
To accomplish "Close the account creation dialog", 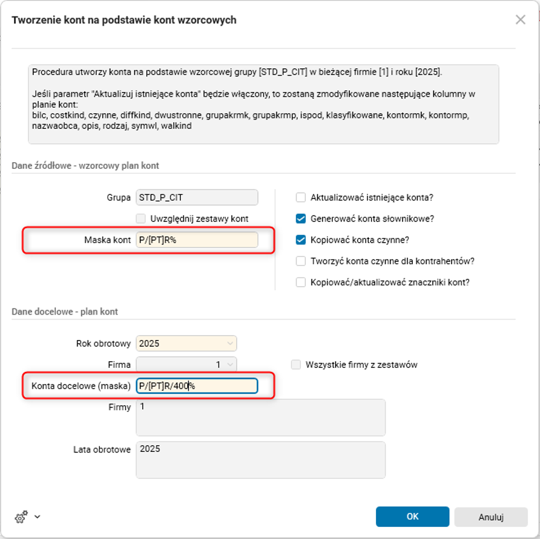I will 520,20.
